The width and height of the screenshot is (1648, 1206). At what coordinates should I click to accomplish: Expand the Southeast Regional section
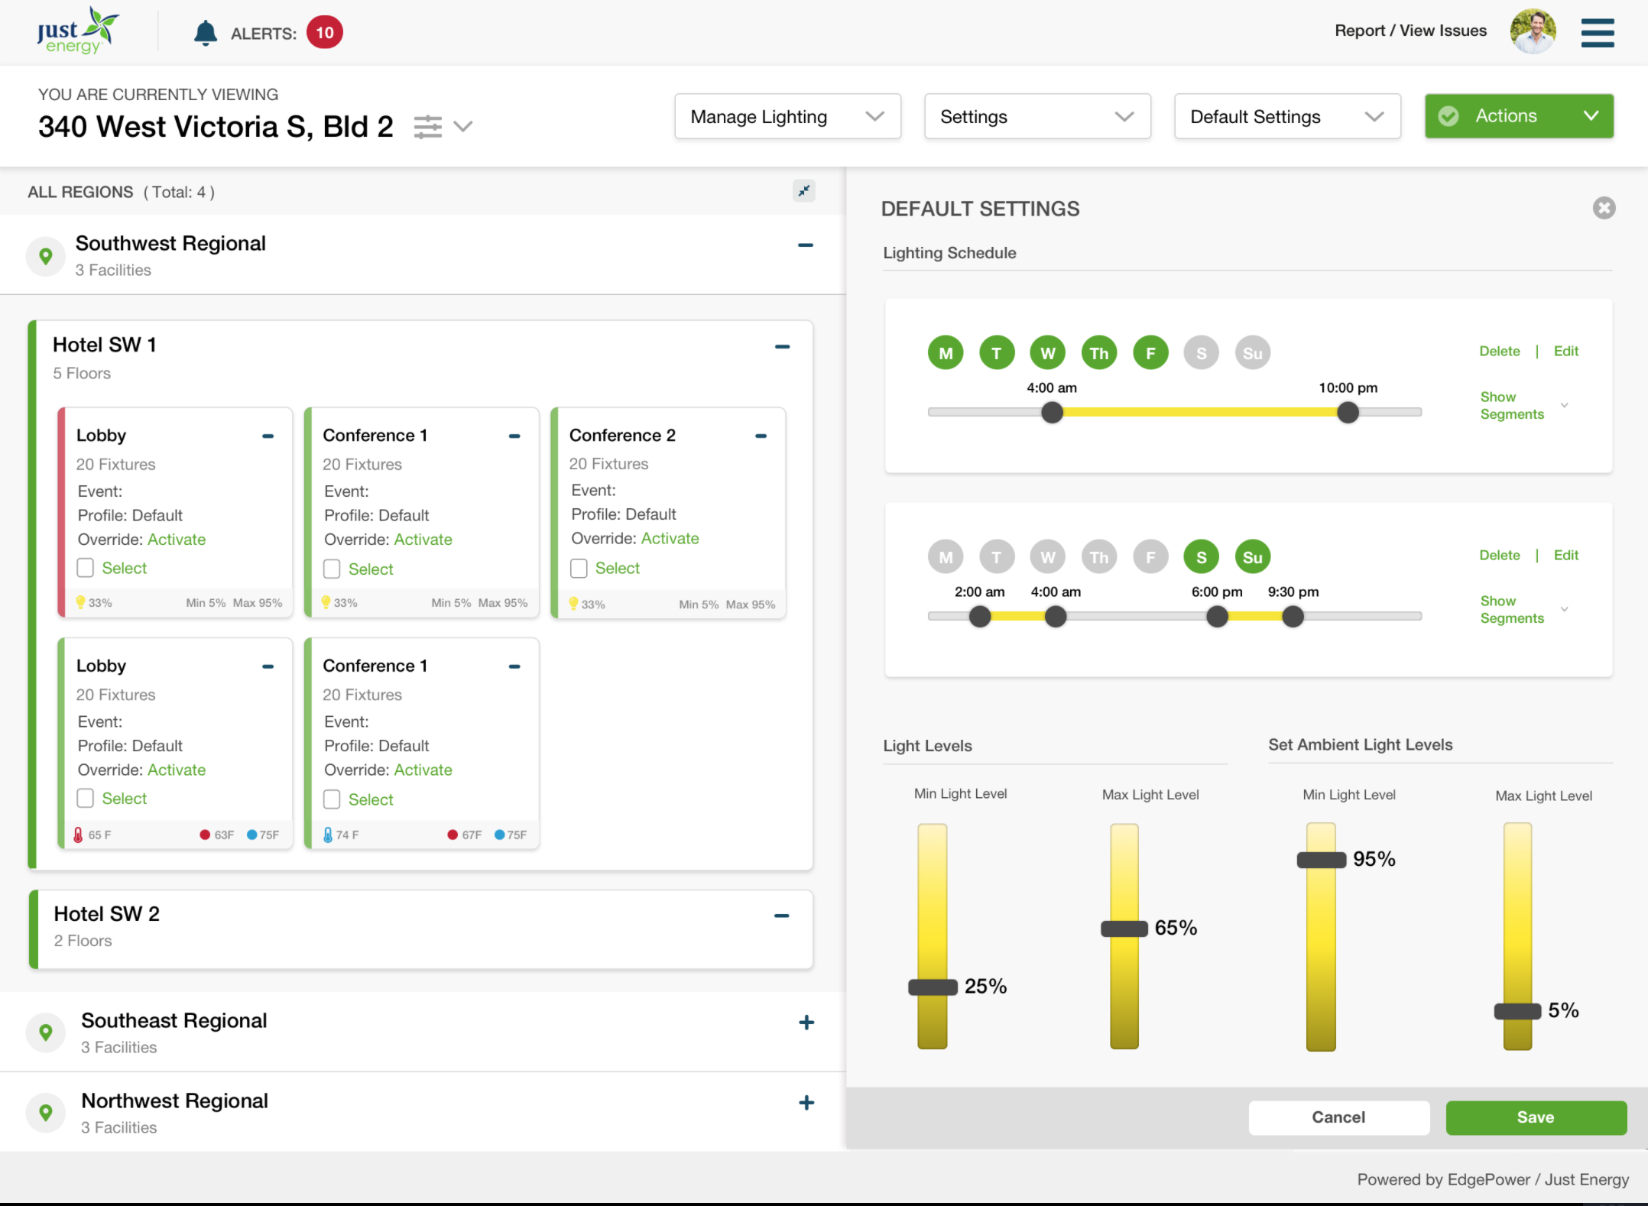(x=806, y=1023)
